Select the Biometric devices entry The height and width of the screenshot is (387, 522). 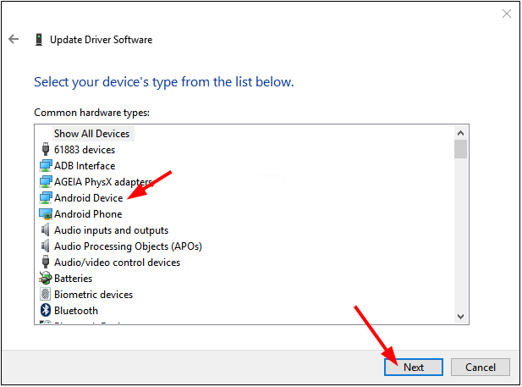pos(94,295)
